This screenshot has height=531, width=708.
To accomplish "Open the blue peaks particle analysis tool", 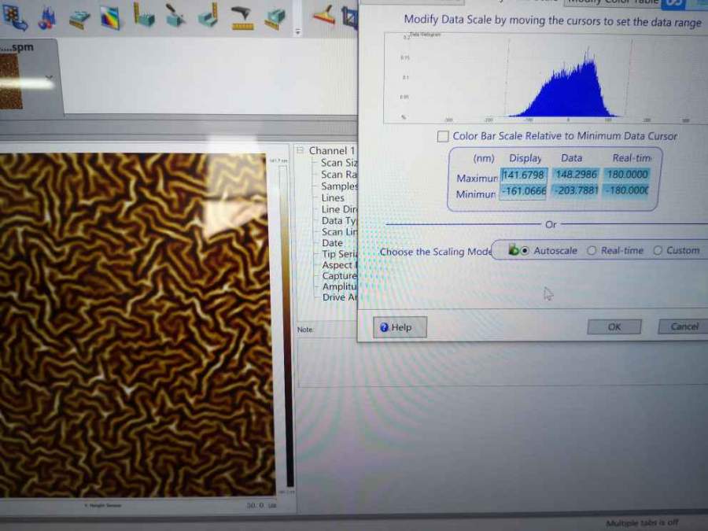I will (46, 18).
